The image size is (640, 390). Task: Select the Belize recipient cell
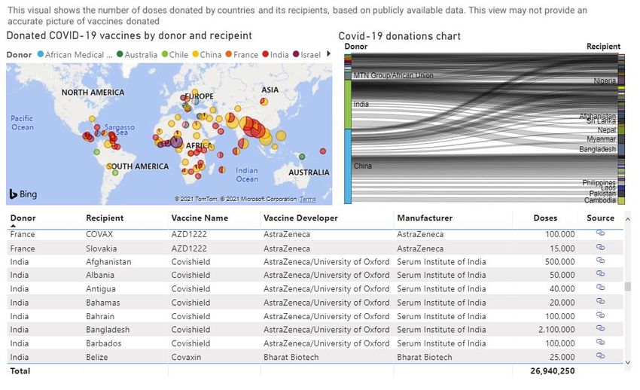(x=96, y=357)
